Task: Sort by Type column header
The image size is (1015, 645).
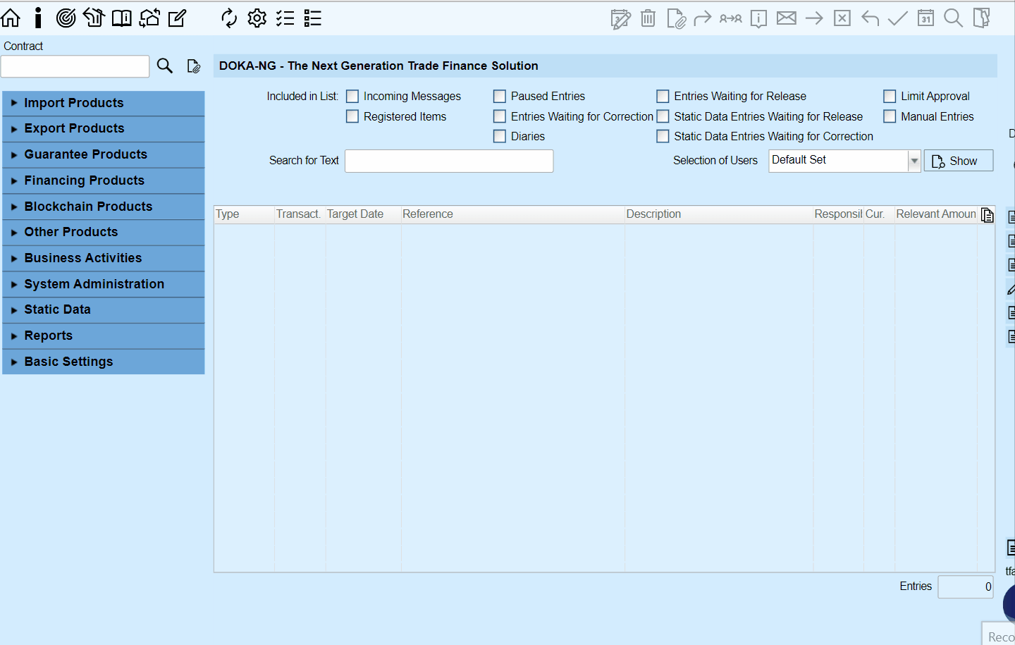Action: [244, 214]
